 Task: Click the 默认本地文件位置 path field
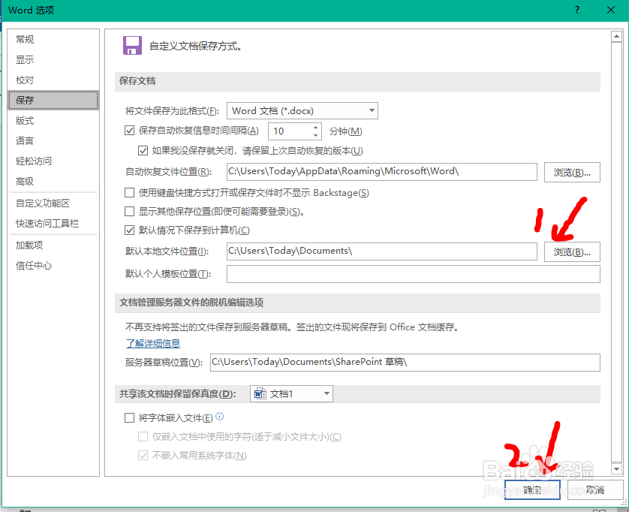pyautogui.click(x=382, y=251)
